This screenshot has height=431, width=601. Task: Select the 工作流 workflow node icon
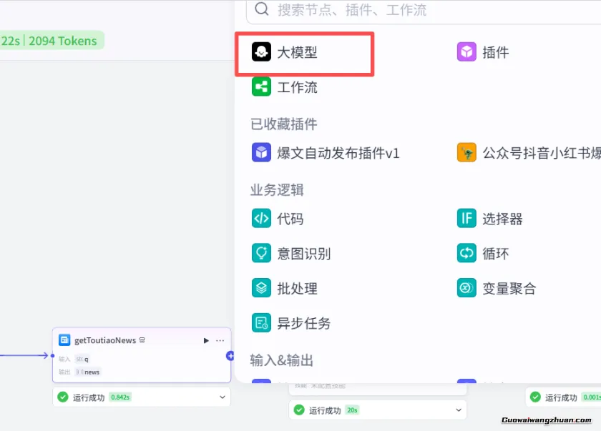tap(260, 87)
